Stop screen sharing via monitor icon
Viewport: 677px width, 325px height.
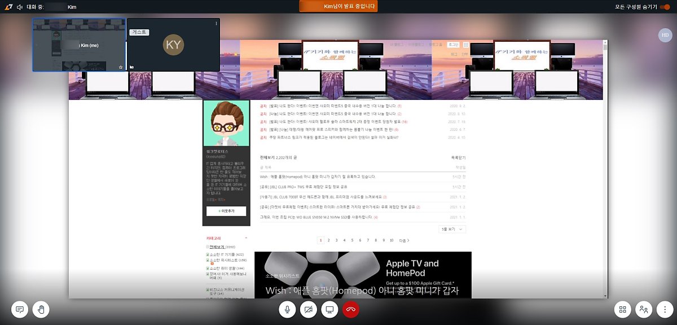tap(329, 309)
